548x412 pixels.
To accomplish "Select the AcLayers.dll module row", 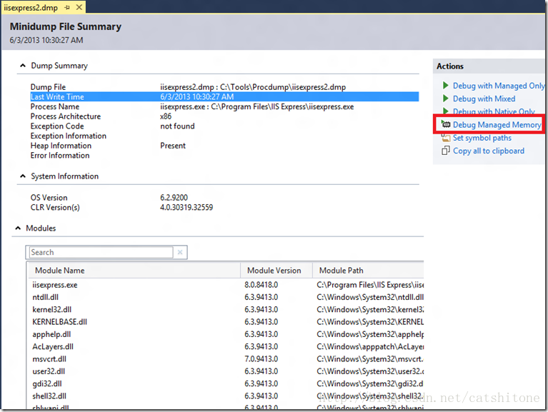I will click(x=226, y=347).
